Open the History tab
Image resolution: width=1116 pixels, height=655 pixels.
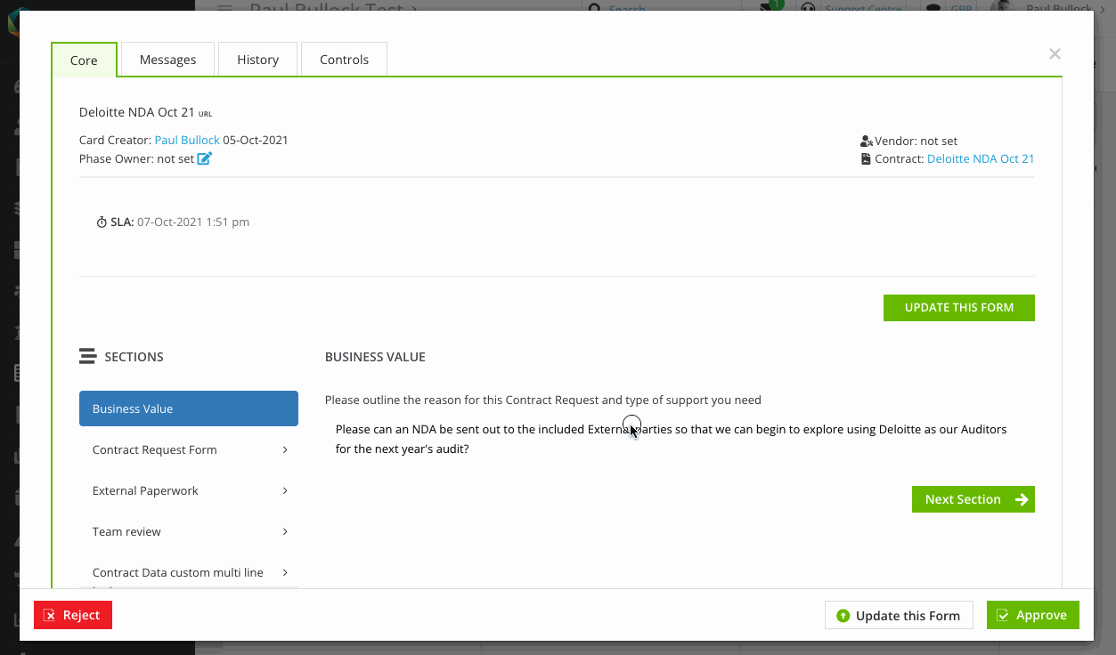coord(257,60)
